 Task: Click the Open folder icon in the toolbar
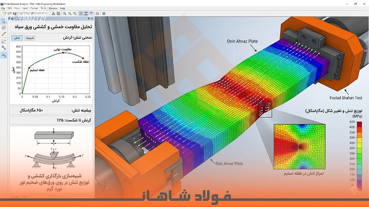9,13
